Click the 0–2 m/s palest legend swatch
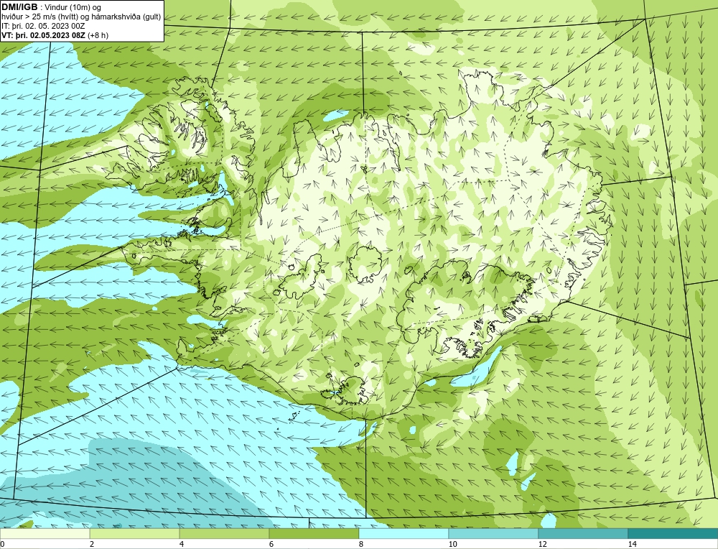 click(45, 533)
